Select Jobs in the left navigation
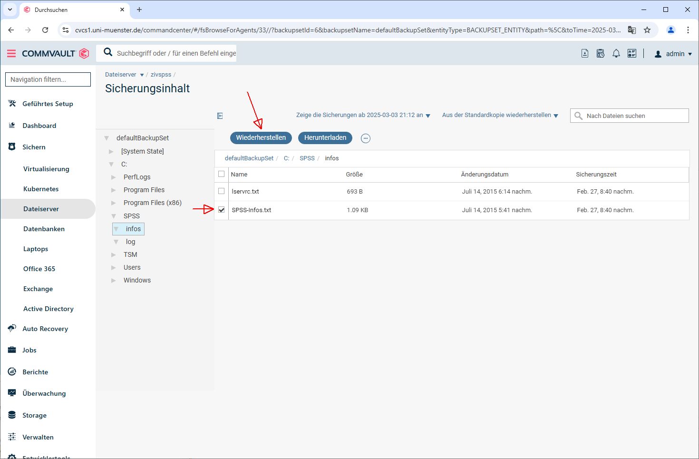Image resolution: width=699 pixels, height=459 pixels. [29, 350]
